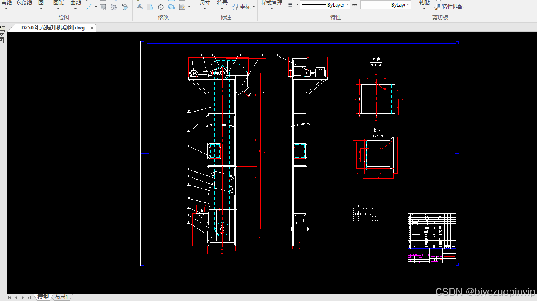Click the lineweight lines icon in 特性

(x=290, y=5)
